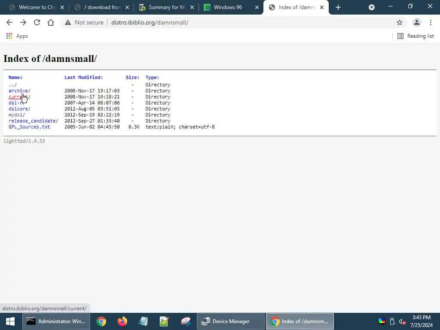Open a new browser tab
The height and width of the screenshot is (330, 440).
coord(338,7)
